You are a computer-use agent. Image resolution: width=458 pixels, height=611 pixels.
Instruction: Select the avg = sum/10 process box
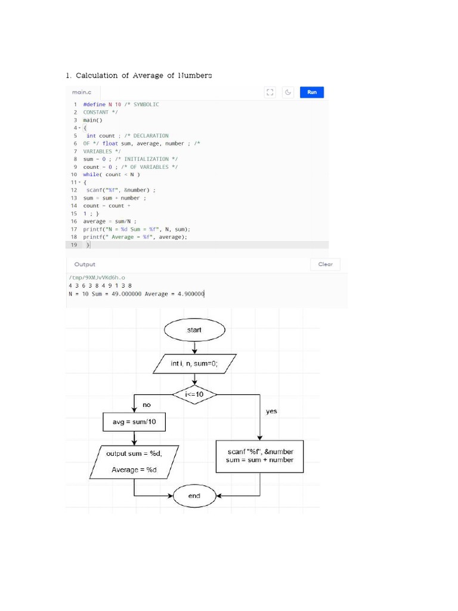134,422
